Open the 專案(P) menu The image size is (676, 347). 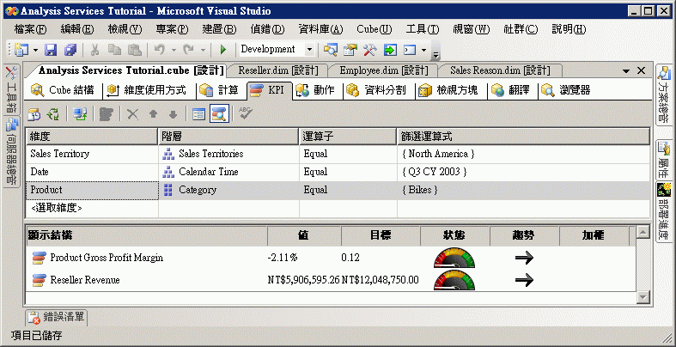point(172,29)
